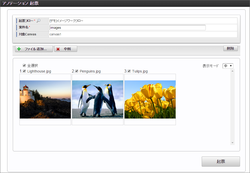This screenshot has width=250, height=173.
Task: Click the 起票 submit button
Action: click(x=221, y=161)
